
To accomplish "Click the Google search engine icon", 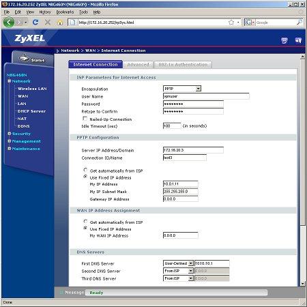I will (x=248, y=23).
